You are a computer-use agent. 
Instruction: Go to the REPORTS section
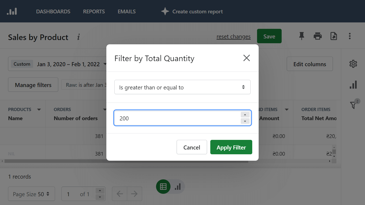94,11
